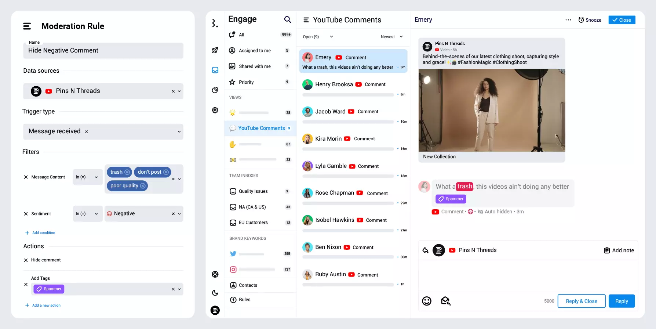656x329 pixels.
Task: Open the Quality Issues team inbox
Action: [253, 191]
